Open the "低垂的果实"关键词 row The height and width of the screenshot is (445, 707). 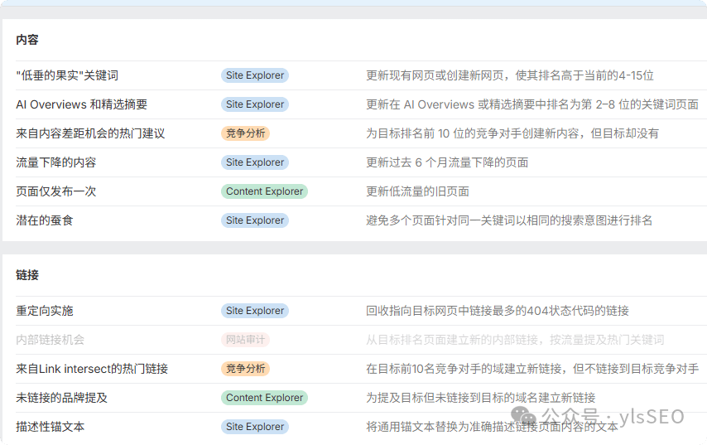click(x=361, y=75)
